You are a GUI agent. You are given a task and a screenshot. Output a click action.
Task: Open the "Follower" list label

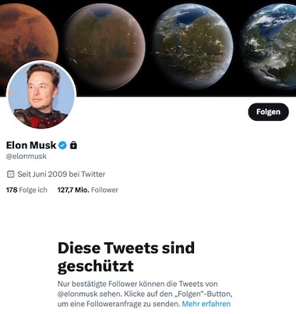click(104, 190)
